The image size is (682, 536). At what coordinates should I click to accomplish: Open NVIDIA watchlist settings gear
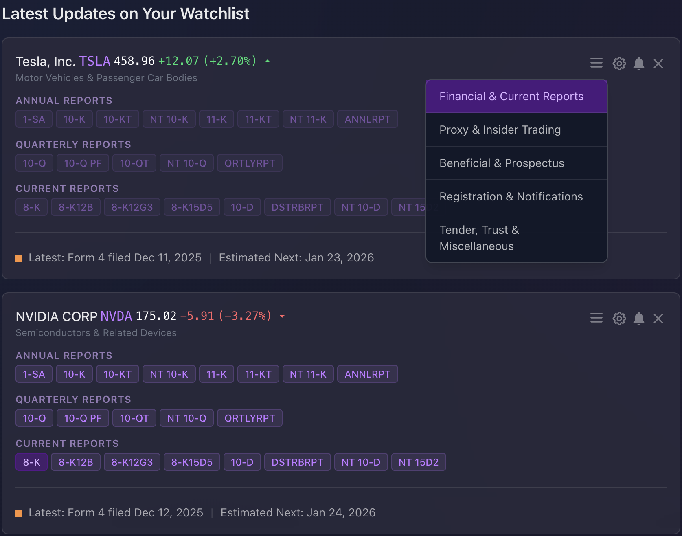point(619,318)
